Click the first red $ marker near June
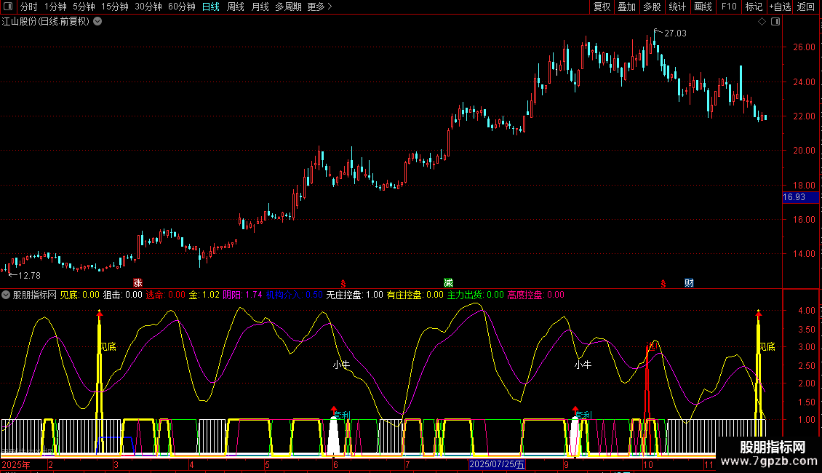 tap(343, 283)
